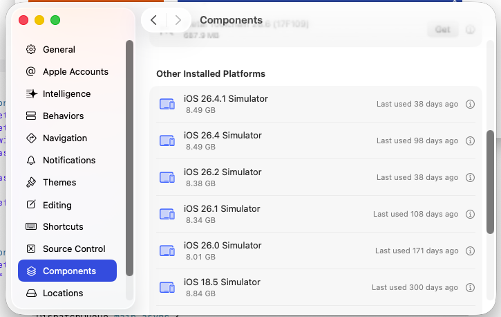Click the Components window title
This screenshot has height=317, width=501.
click(231, 20)
